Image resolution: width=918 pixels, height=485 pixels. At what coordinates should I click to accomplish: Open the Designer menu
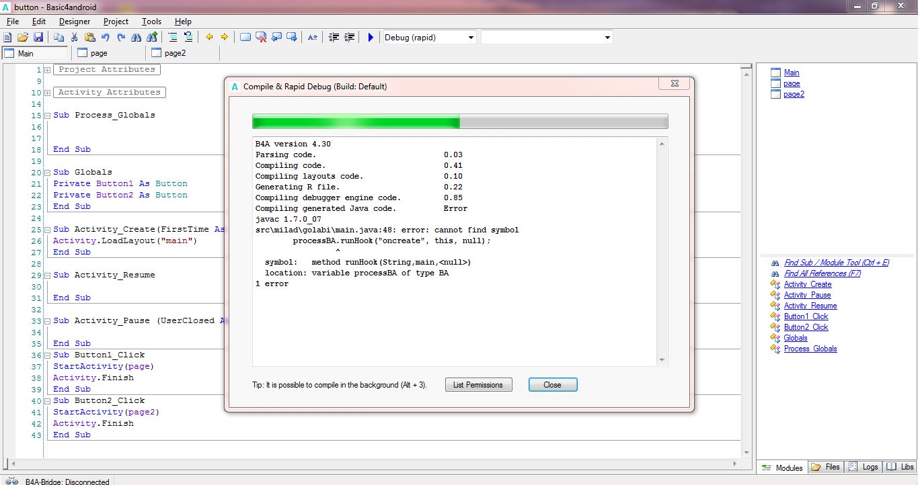[74, 21]
